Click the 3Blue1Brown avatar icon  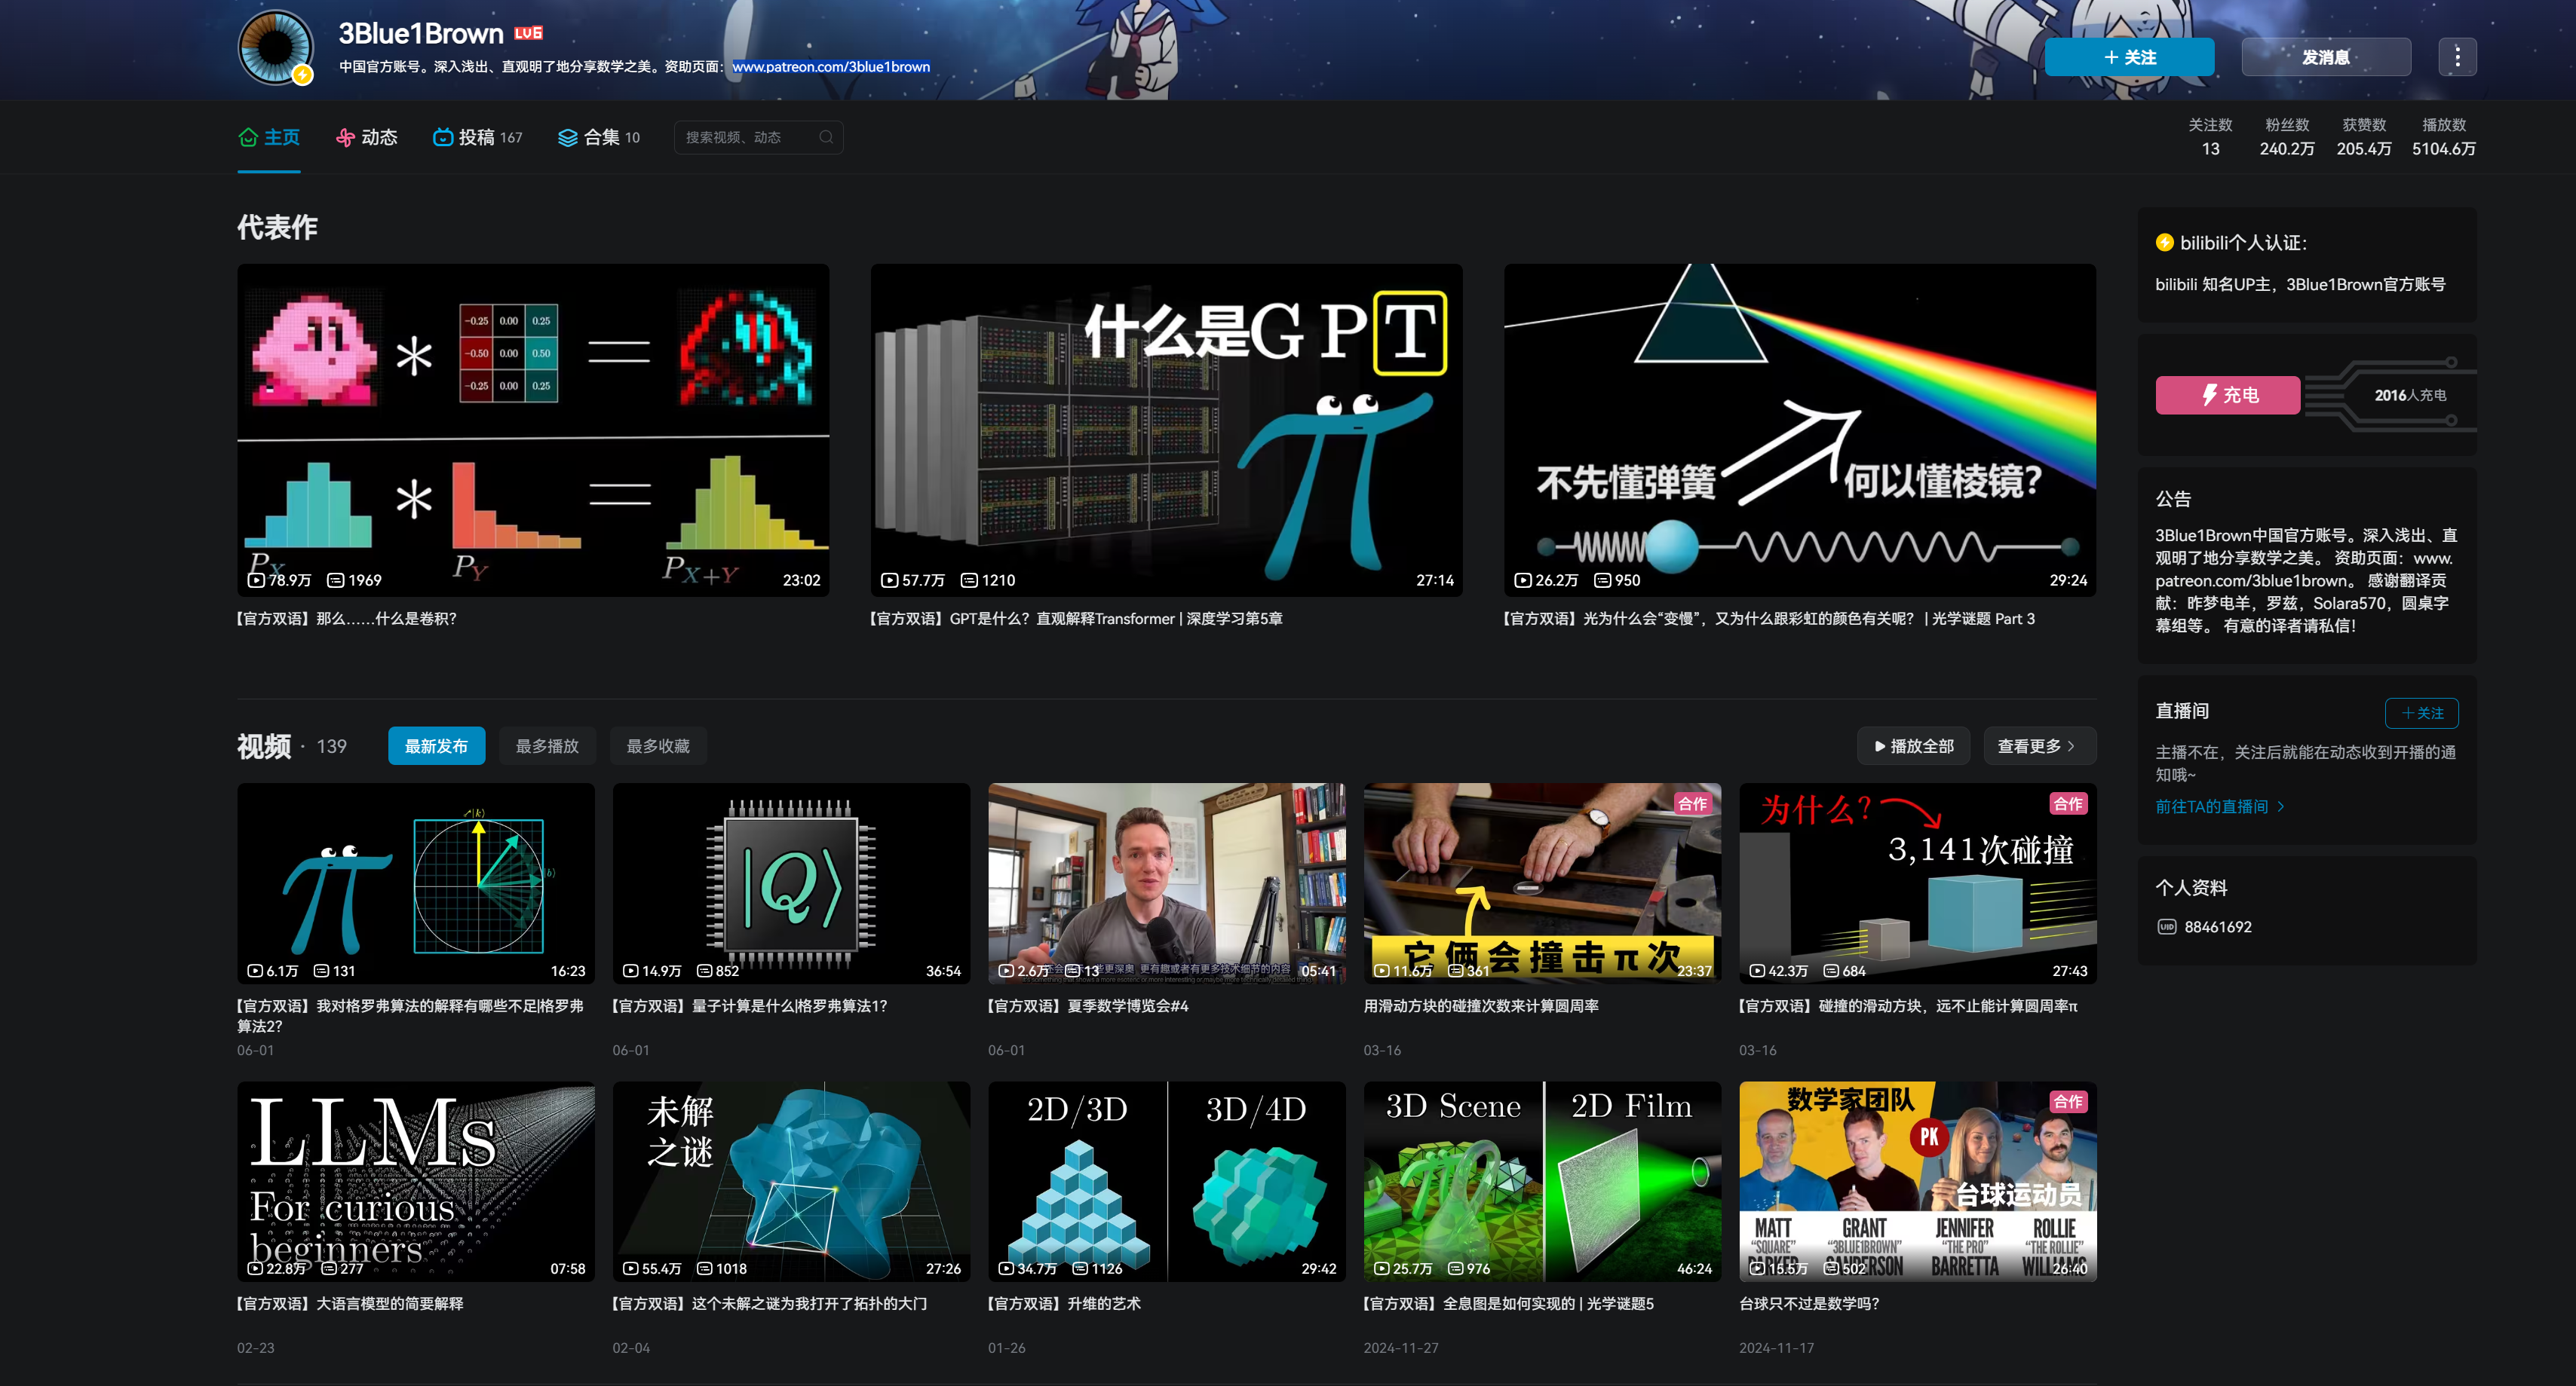(x=275, y=48)
